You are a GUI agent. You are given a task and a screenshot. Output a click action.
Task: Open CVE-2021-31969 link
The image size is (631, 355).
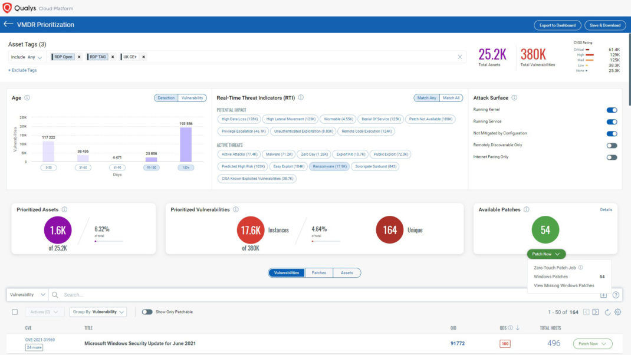40,340
